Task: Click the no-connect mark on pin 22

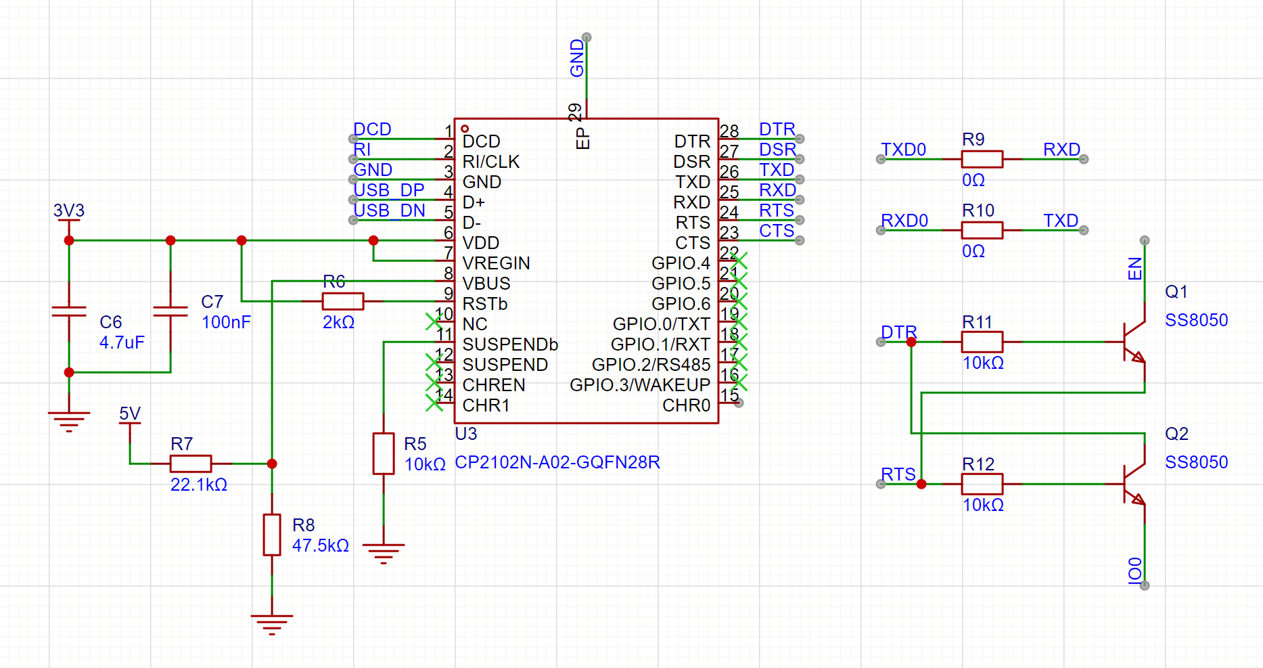Action: coord(739,261)
